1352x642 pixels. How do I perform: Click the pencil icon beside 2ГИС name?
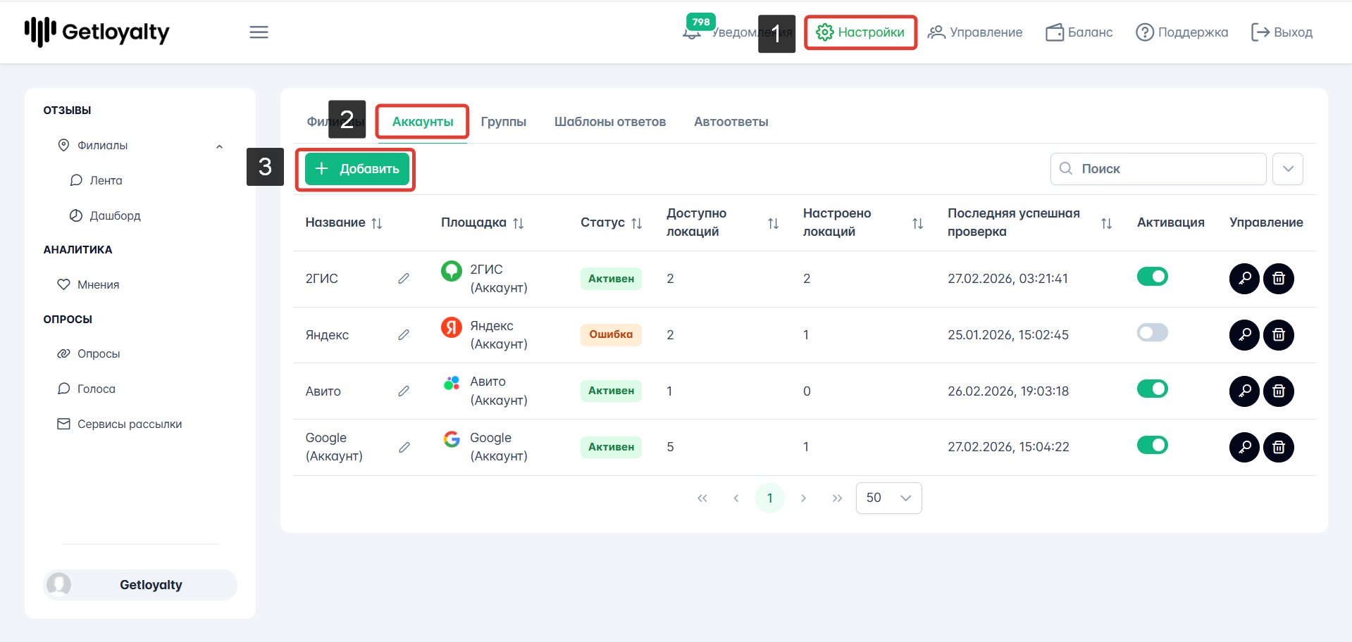click(x=404, y=279)
